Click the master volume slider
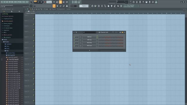Viewport: 187px width, 105px height. (x=43, y=6)
